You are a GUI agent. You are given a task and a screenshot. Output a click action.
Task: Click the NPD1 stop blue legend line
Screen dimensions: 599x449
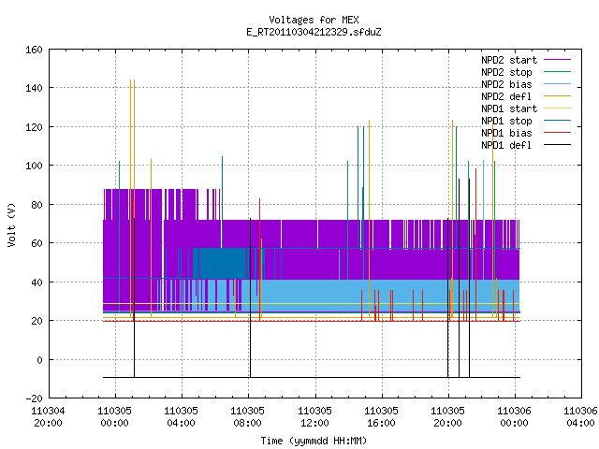pyautogui.click(x=557, y=121)
